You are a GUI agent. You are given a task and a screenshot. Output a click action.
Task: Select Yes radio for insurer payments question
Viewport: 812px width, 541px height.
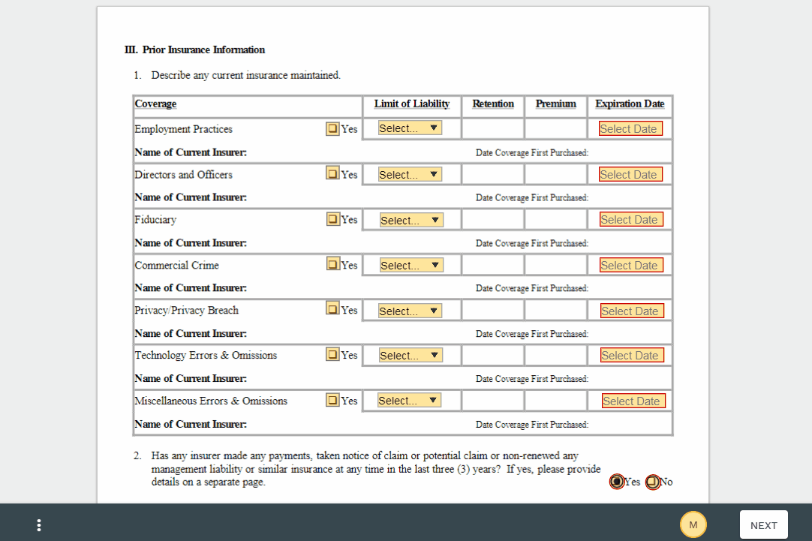pos(617,482)
